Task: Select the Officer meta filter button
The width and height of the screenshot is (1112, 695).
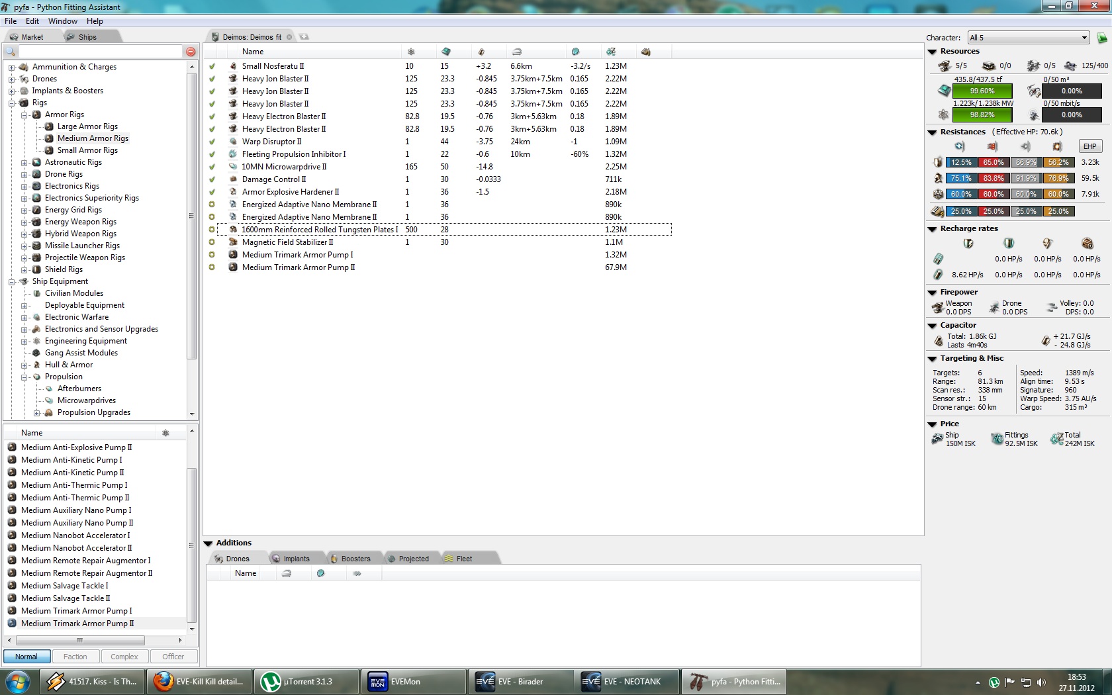Action: pos(173,657)
